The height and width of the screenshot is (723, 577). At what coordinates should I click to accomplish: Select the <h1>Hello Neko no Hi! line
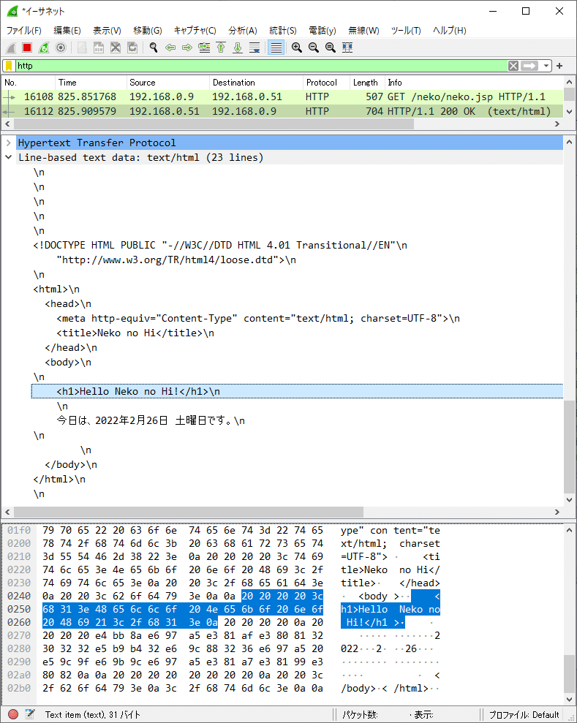(297, 391)
